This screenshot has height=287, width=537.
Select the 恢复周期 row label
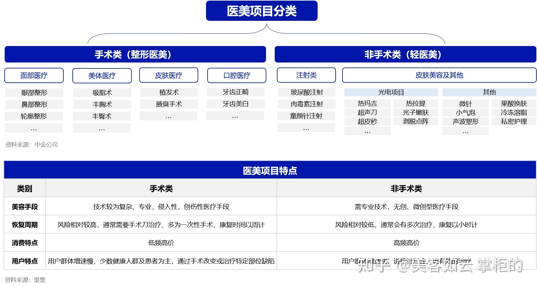pyautogui.click(x=25, y=225)
